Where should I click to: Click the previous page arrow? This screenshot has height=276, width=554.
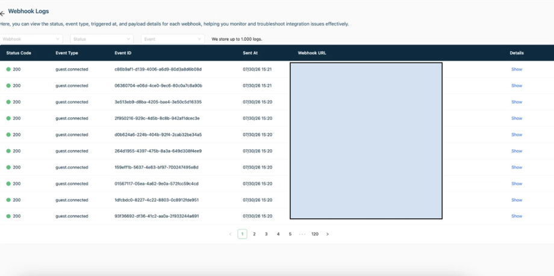click(x=231, y=234)
